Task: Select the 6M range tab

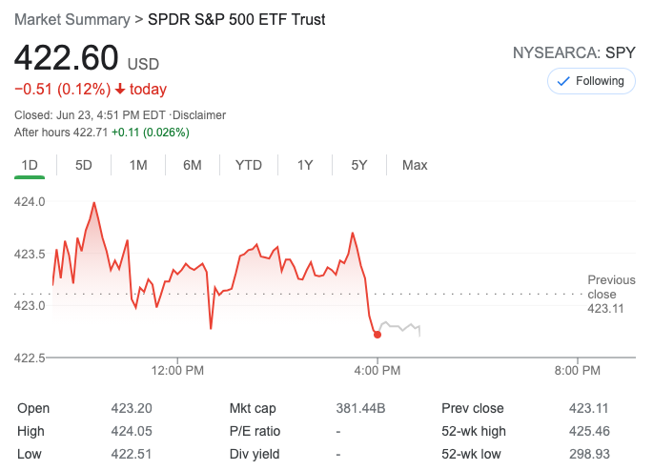Action: (193, 165)
